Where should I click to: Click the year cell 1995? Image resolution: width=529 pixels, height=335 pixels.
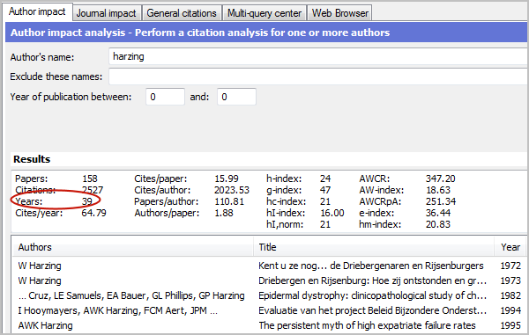click(510, 325)
